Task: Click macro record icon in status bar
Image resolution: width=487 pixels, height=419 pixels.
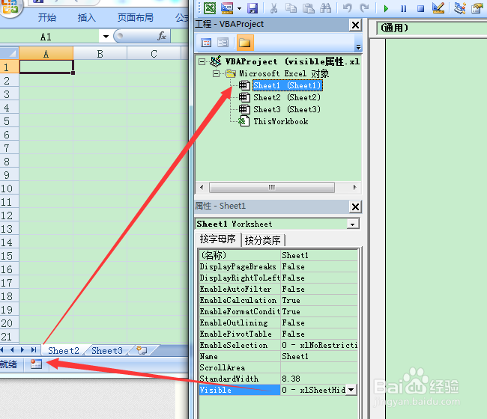Action: point(36,364)
